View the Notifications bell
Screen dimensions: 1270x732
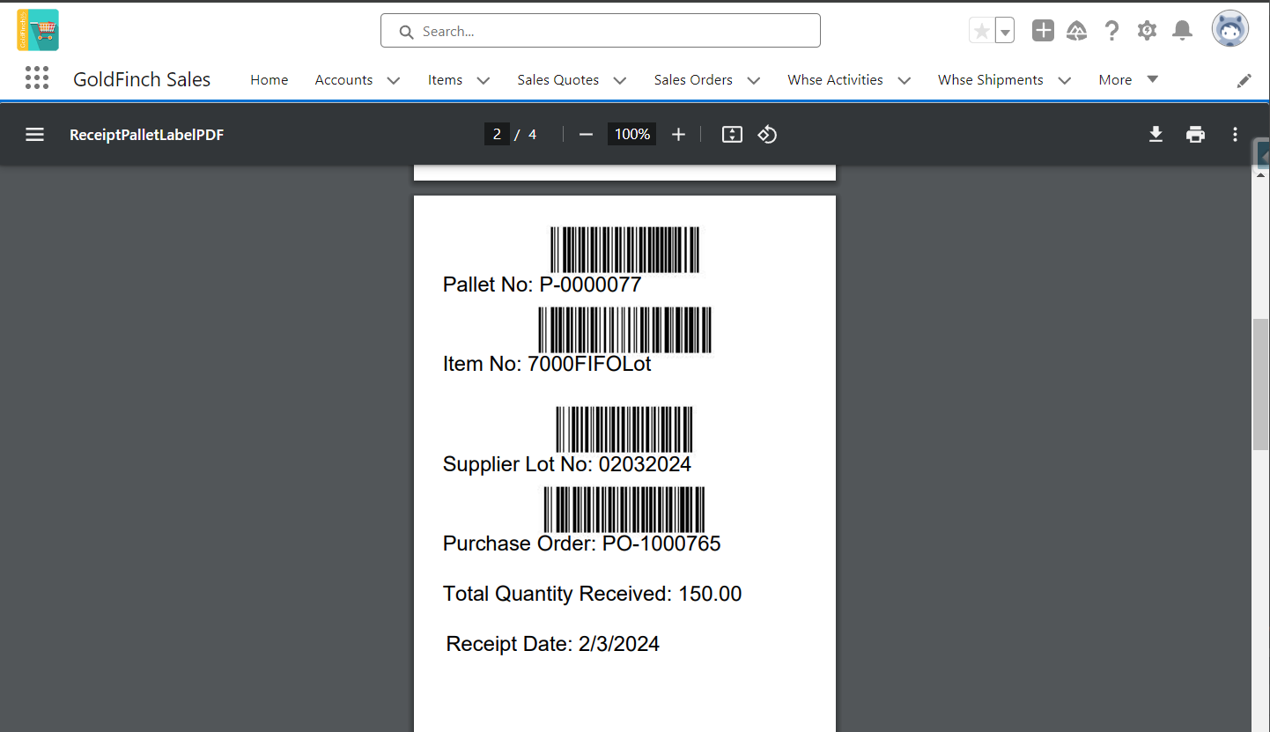1182,31
